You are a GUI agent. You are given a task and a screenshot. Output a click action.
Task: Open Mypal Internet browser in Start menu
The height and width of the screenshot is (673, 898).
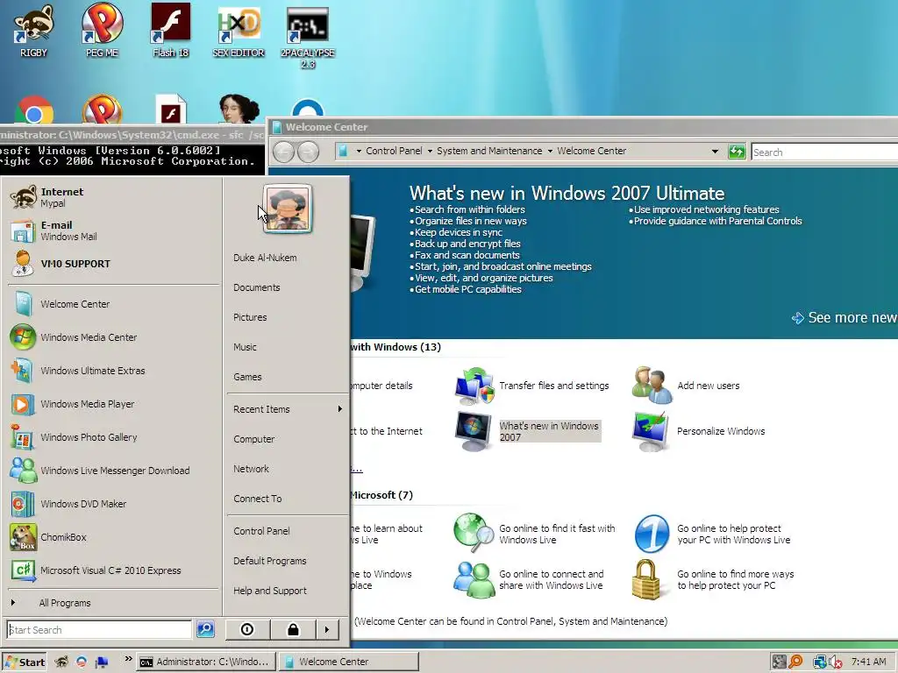coord(113,197)
